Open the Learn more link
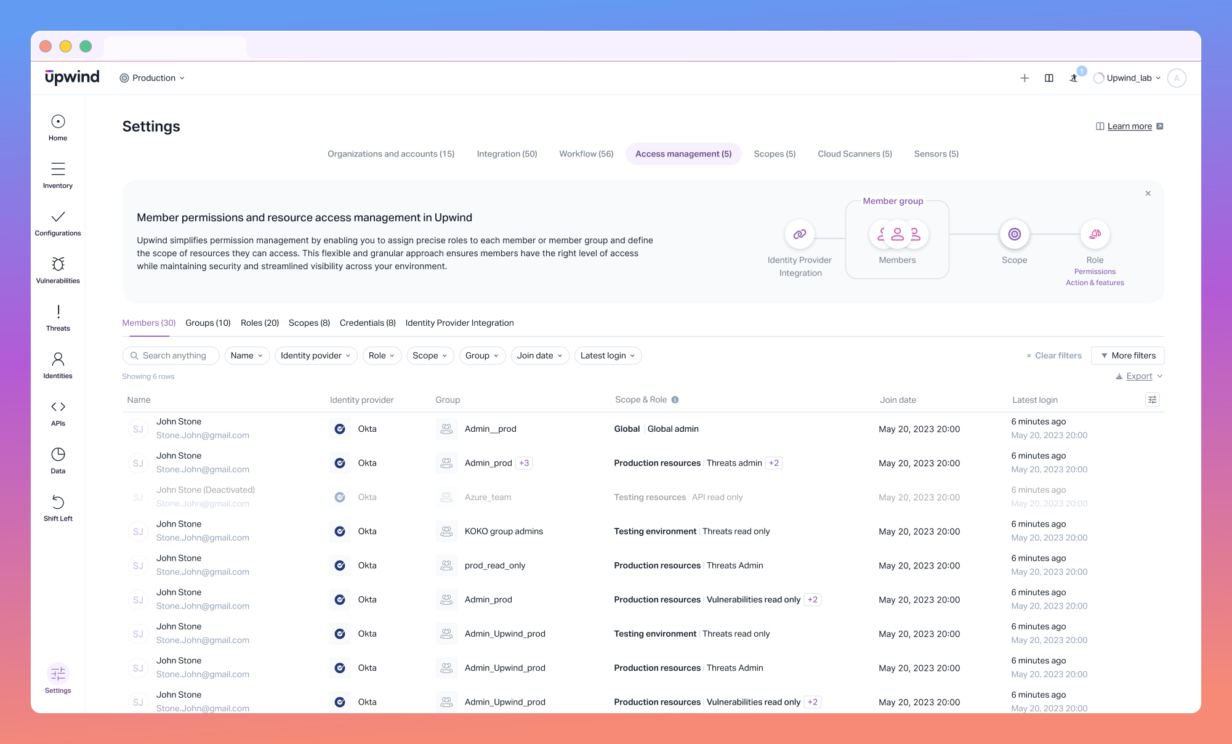Image resolution: width=1232 pixels, height=744 pixels. pyautogui.click(x=1129, y=126)
